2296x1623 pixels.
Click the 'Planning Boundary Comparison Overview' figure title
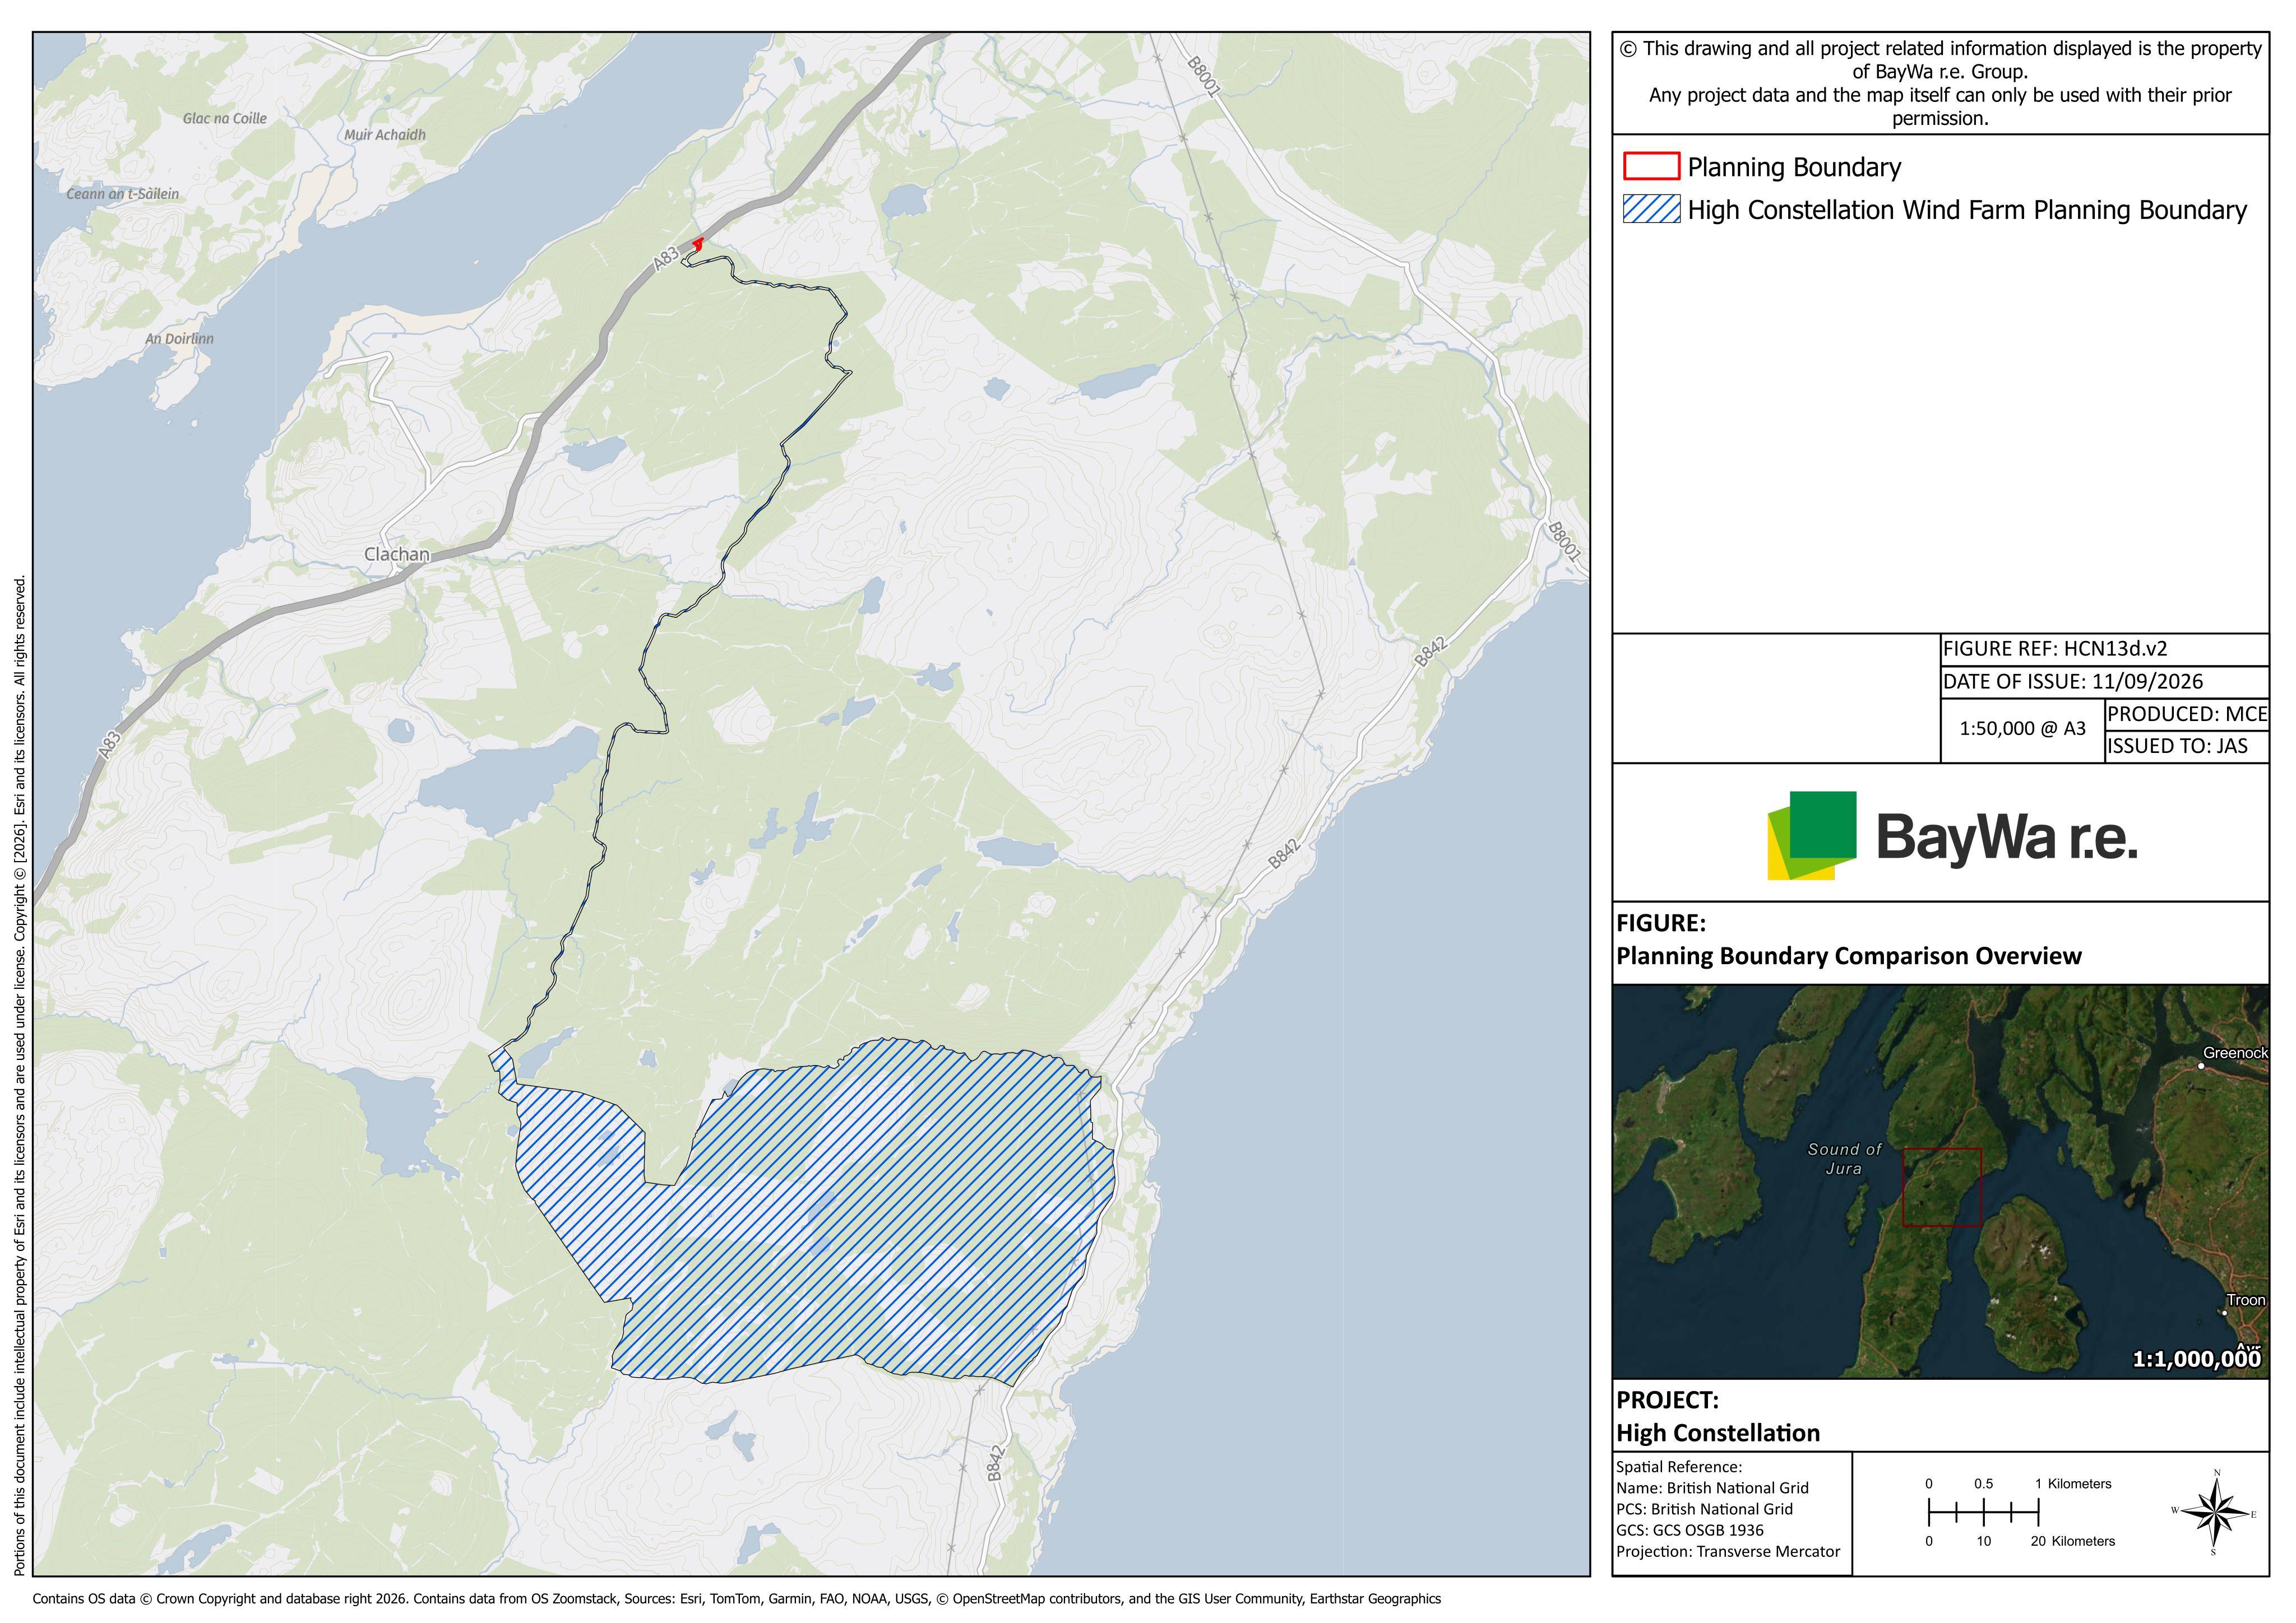point(1849,956)
